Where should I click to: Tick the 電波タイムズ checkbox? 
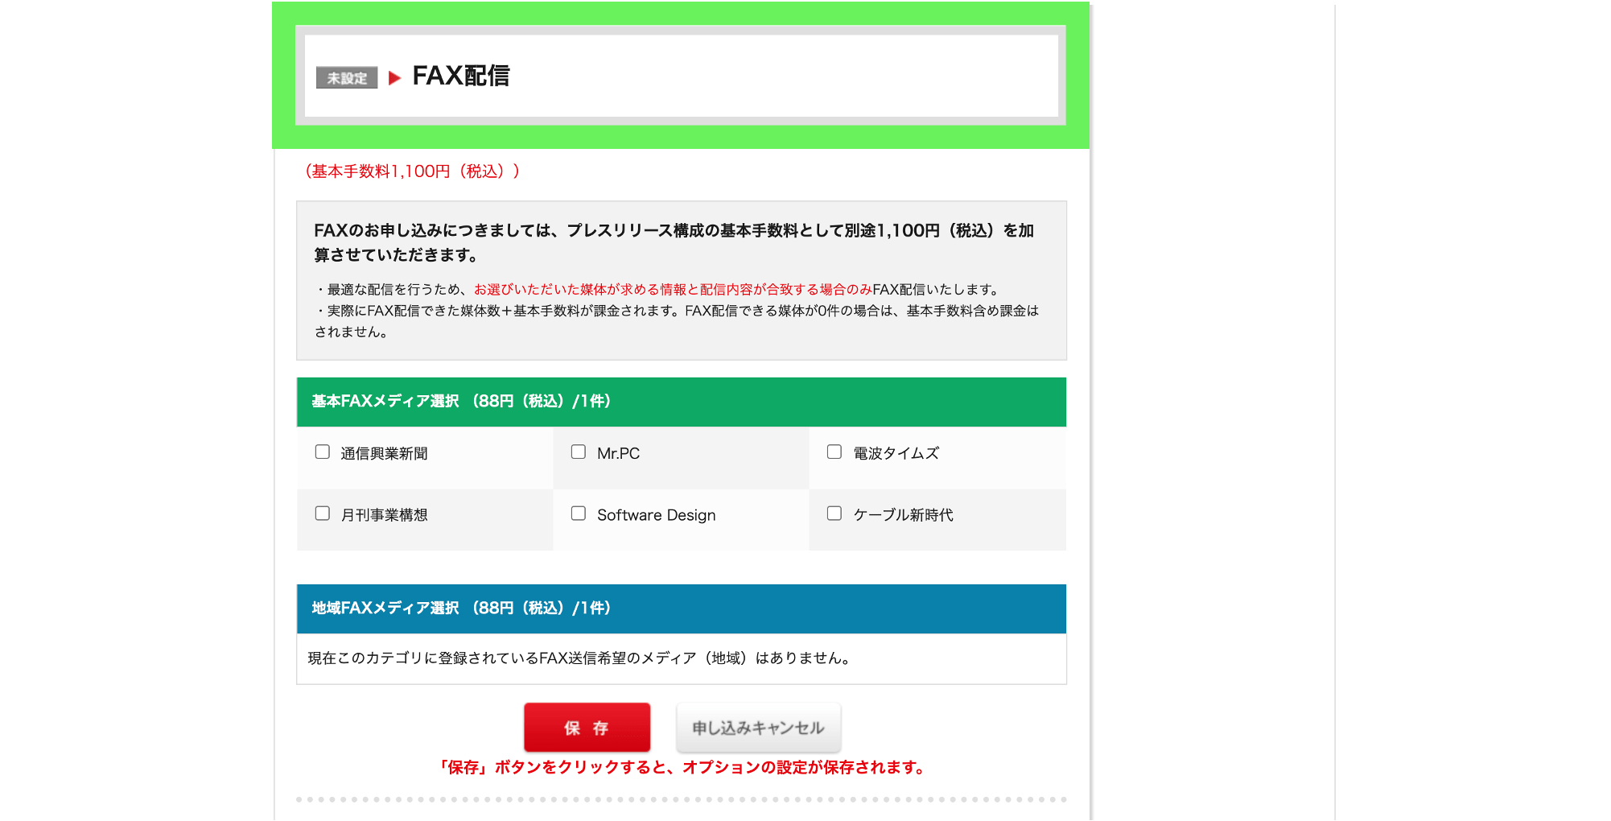pos(834,452)
